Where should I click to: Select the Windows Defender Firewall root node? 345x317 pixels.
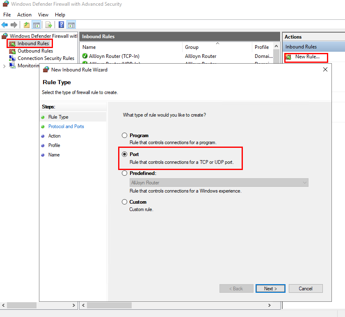43,36
